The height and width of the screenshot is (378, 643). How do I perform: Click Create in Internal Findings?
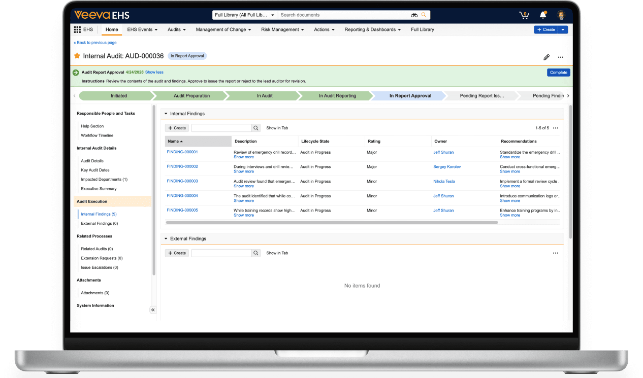point(177,128)
